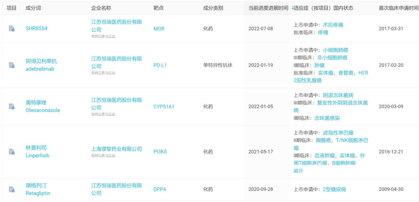The width and height of the screenshot is (419, 202).
Task: Open 食管癌 indication link
Action: pos(346,73)
